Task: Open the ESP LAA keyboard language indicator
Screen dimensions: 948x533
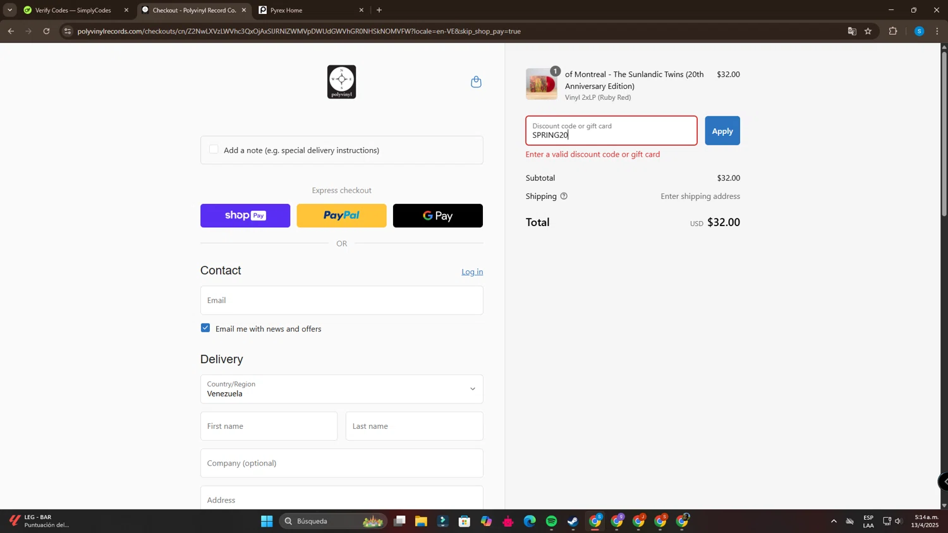Action: (x=868, y=521)
